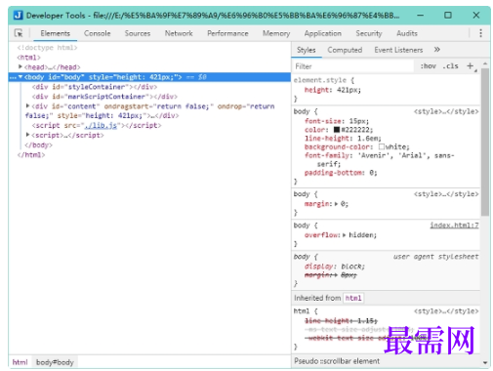Screen dimensions: 493x371
Task: Open the white background-color swatch
Action: [382, 146]
